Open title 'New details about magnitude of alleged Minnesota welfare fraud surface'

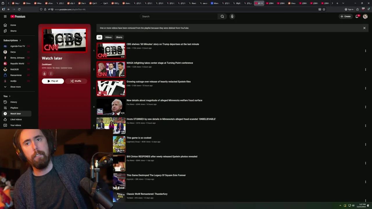click(164, 100)
